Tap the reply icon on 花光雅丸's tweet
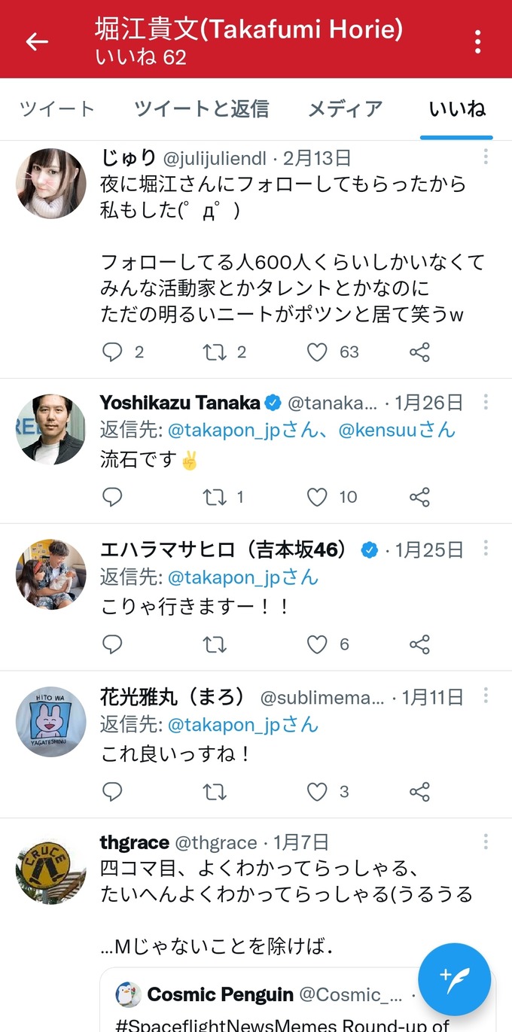This screenshot has height=1032, width=512. (112, 792)
